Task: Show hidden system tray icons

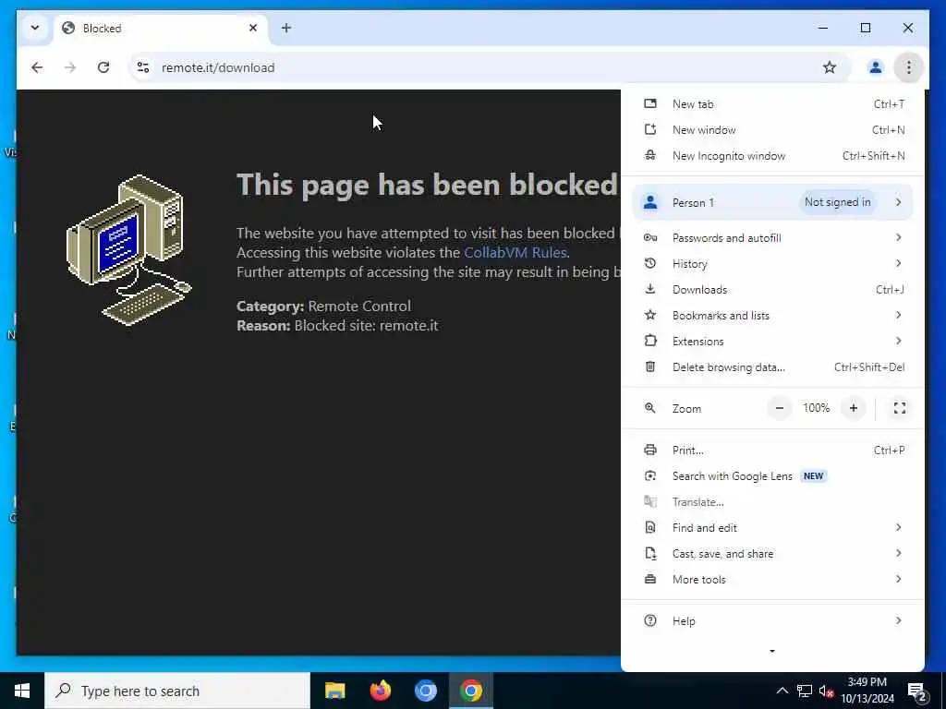Action: [782, 691]
